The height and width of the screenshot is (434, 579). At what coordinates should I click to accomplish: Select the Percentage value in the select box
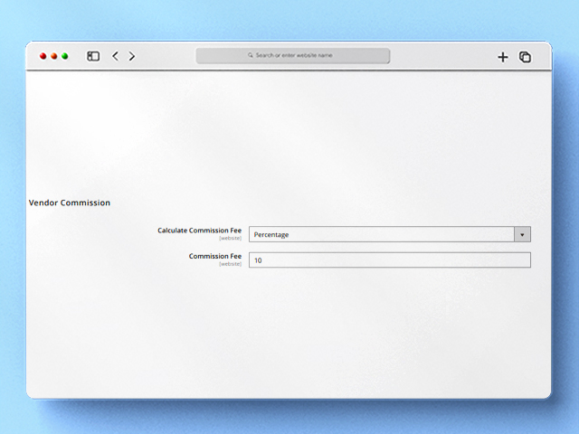pyautogui.click(x=271, y=234)
